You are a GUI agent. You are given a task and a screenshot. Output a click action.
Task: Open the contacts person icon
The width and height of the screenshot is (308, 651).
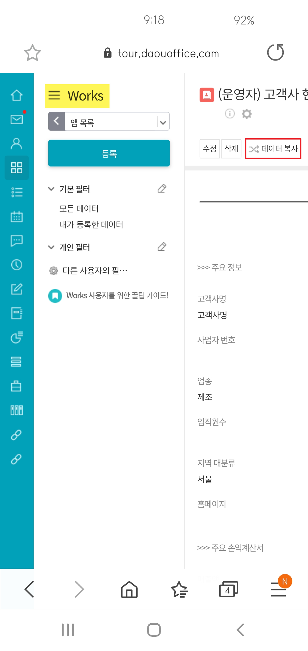(17, 143)
